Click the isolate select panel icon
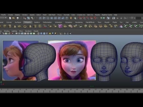This screenshot has height=107, width=143. pos(60,34)
